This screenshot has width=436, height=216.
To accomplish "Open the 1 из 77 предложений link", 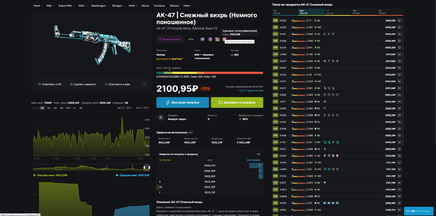I will [x=251, y=91].
